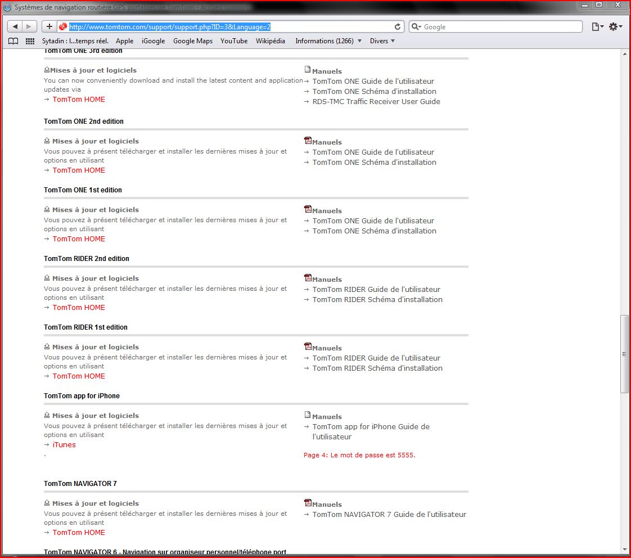Image resolution: width=631 pixels, height=558 pixels.
Task: Click update icon beside RIDER 1st edition Mises à jour
Action: coord(47,346)
